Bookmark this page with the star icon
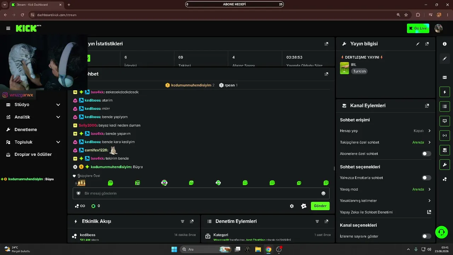This screenshot has height=255, width=453. (x=406, y=15)
